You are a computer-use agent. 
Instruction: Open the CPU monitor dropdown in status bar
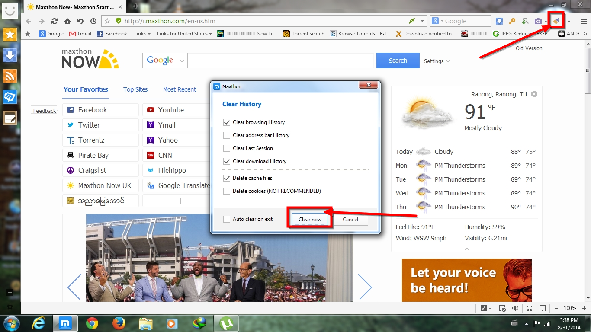coord(490,309)
